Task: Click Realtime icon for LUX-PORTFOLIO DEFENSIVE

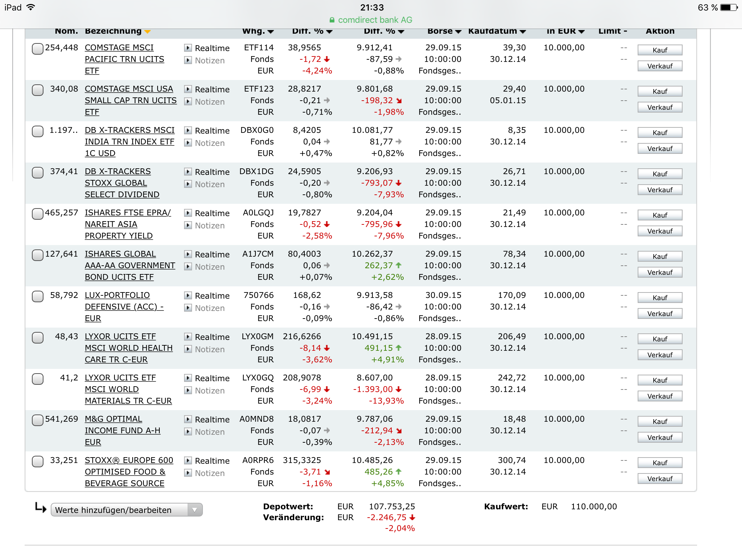Action: (188, 295)
